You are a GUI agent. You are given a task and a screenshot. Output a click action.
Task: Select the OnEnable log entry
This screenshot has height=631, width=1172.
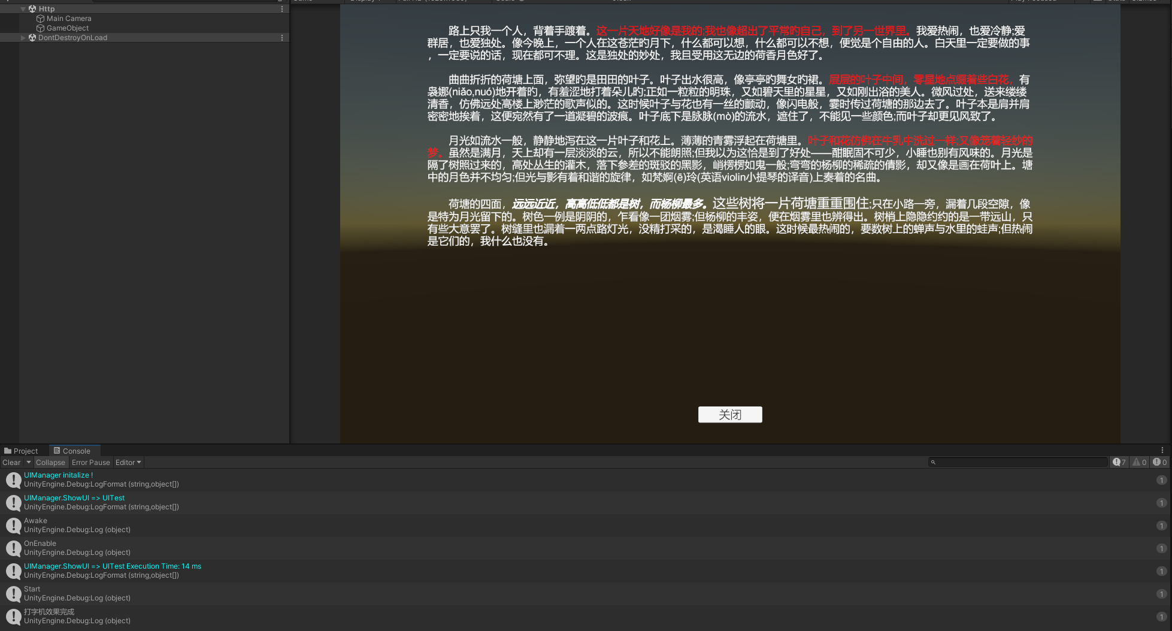[586, 548]
